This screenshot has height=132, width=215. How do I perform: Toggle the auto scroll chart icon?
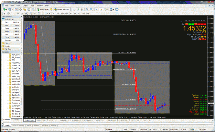(x=96, y=10)
